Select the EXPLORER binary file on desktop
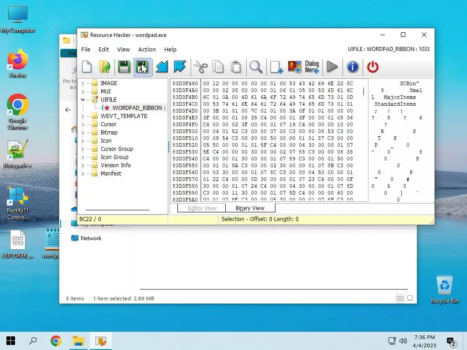Image resolution: width=467 pixels, height=350 pixels. (18, 245)
